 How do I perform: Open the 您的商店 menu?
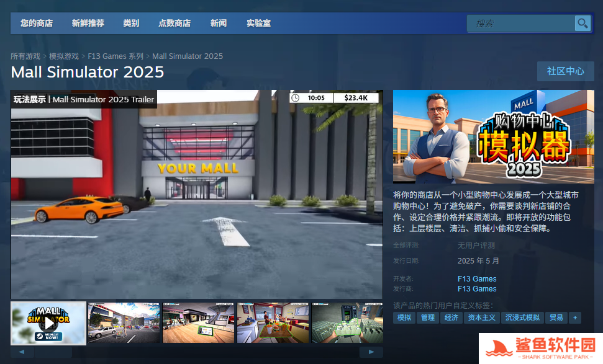click(x=37, y=24)
